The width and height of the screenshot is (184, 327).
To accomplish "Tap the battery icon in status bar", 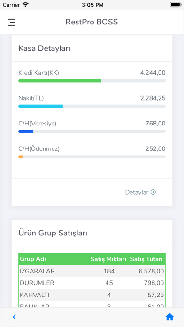I will [x=175, y=5].
